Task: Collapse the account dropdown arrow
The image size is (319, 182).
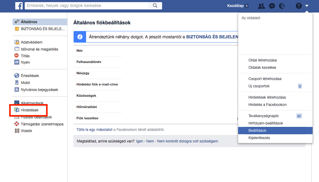Action: 307,6
